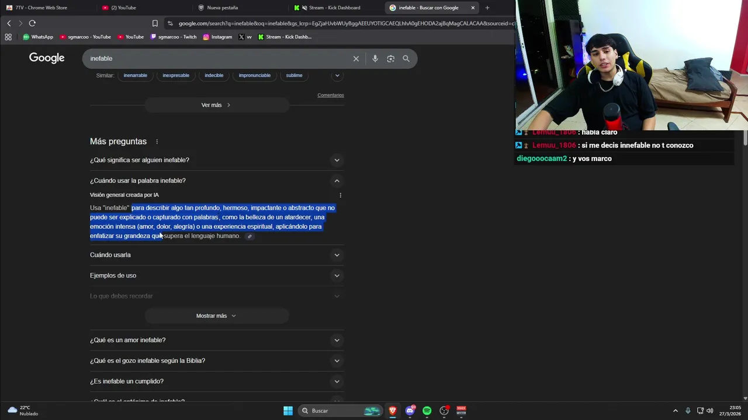The width and height of the screenshot is (748, 420).
Task: Open microphone tray icon
Action: tap(688, 411)
